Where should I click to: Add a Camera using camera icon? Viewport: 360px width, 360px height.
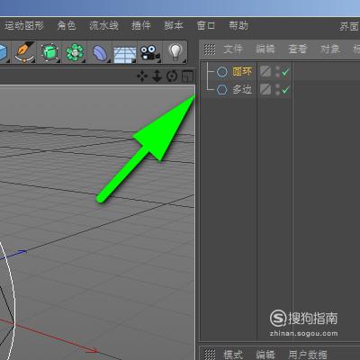point(149,52)
